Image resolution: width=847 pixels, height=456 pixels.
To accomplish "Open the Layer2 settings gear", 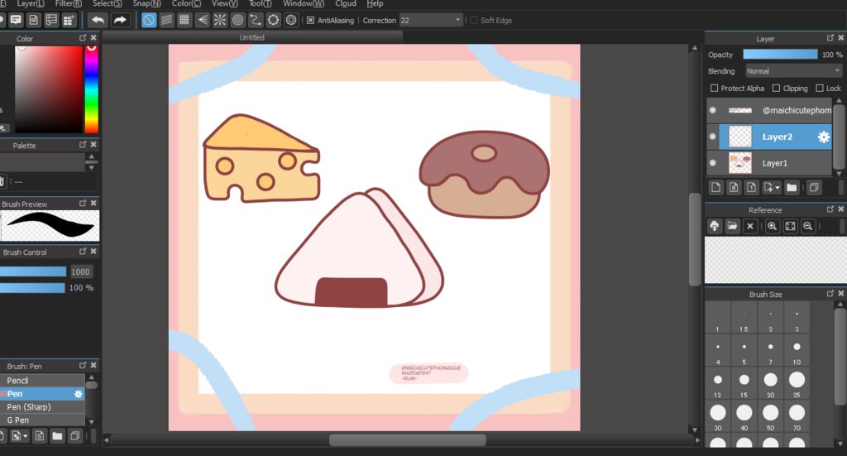I will pyautogui.click(x=823, y=137).
